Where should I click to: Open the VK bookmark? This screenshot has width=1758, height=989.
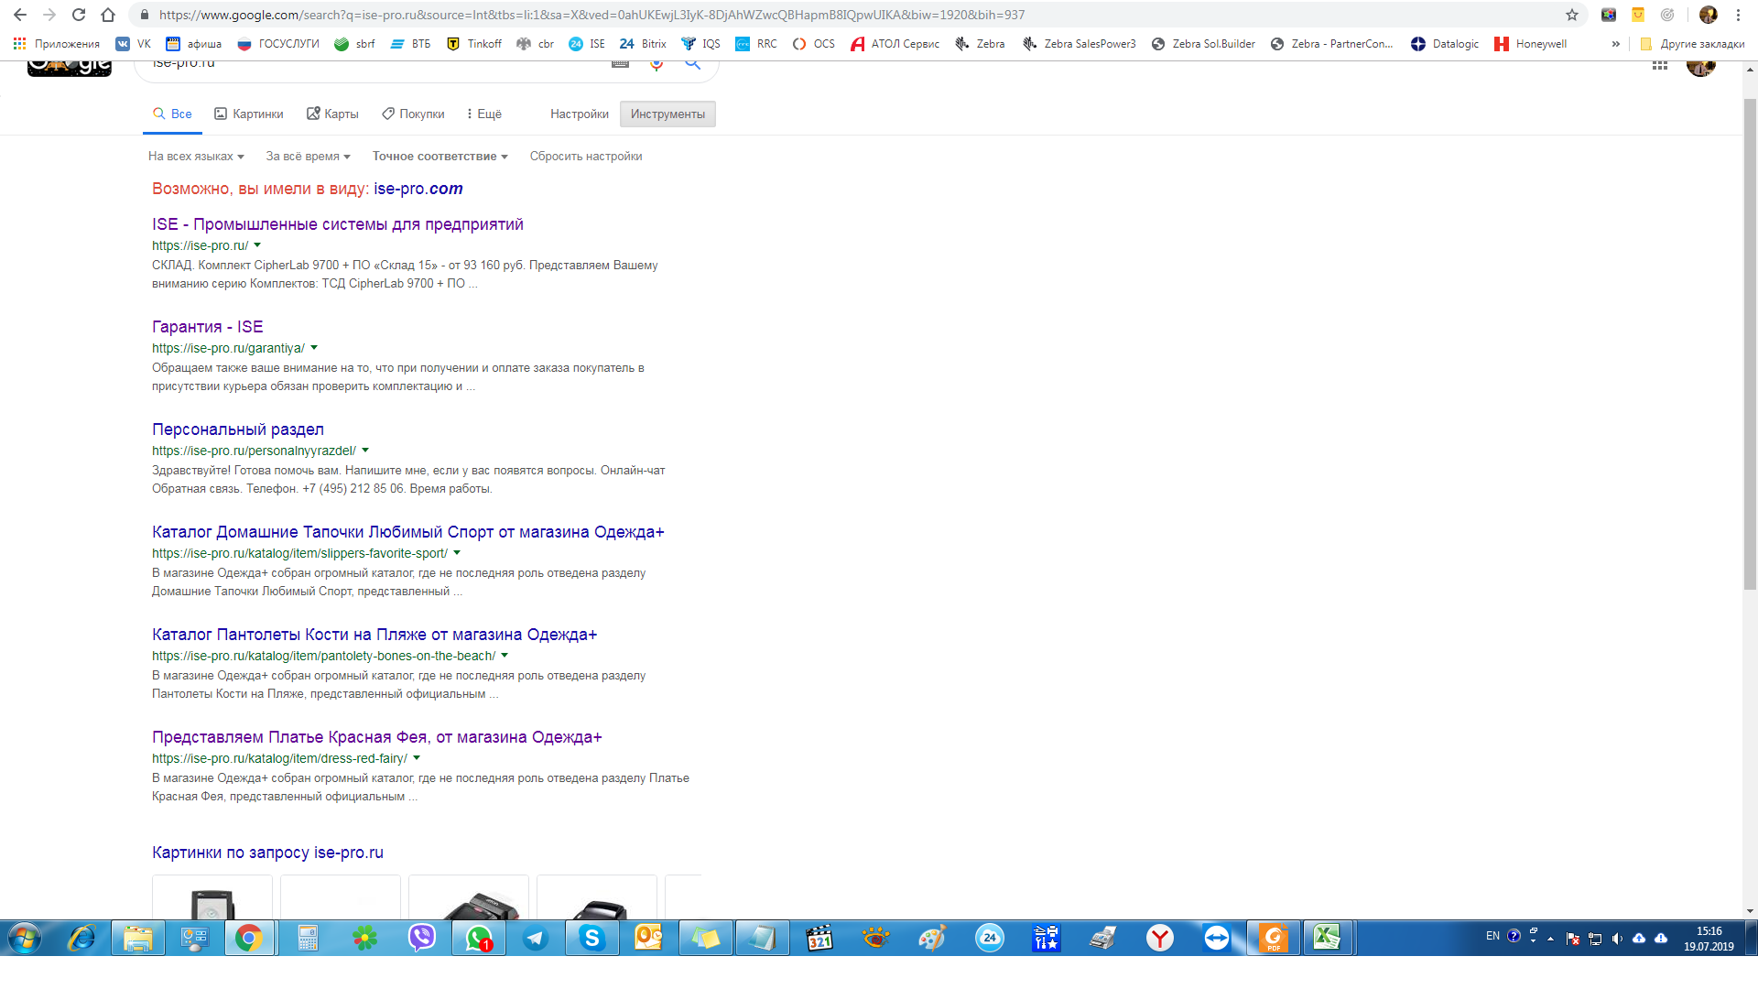pos(134,44)
